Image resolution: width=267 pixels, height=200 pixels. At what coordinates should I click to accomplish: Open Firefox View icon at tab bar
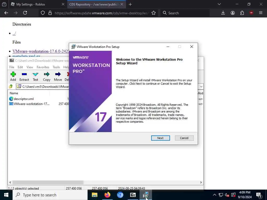pyautogui.click(x=4, y=4)
